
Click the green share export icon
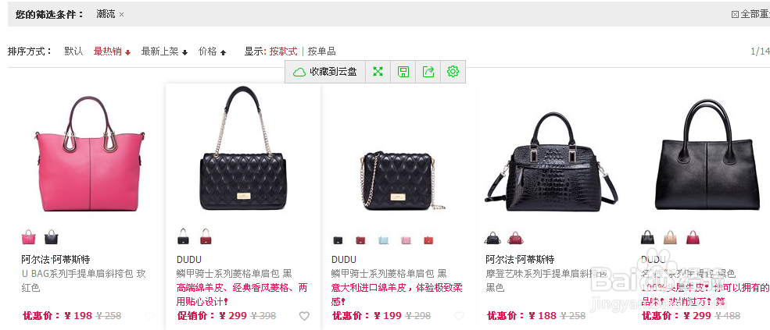[x=428, y=72]
